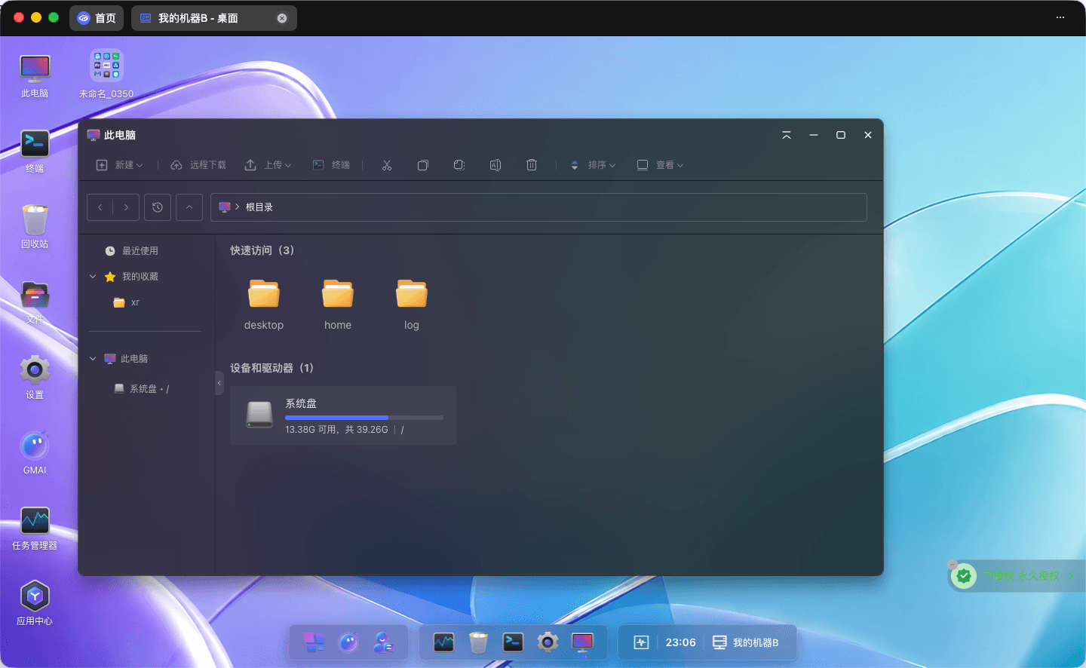This screenshot has height=668, width=1086.
Task: Click the paste icon in toolbar
Action: click(x=459, y=165)
